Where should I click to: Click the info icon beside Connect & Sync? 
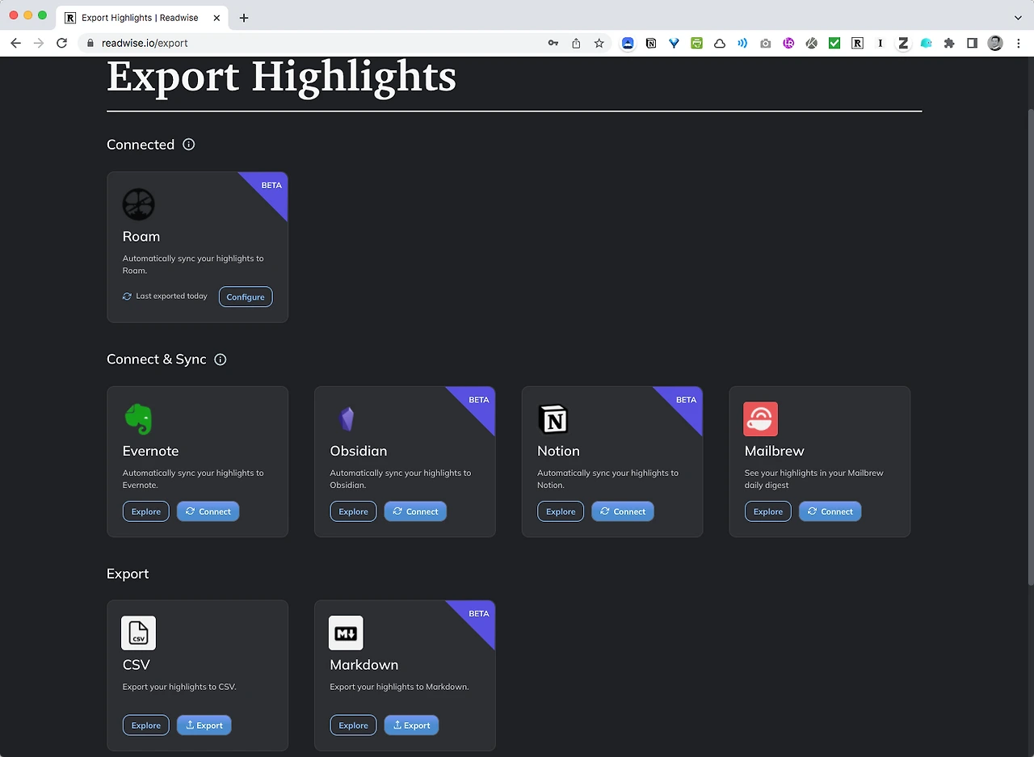(x=221, y=360)
